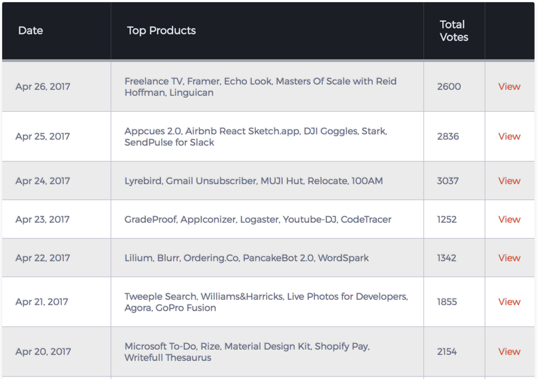Click the Date column header

click(31, 31)
